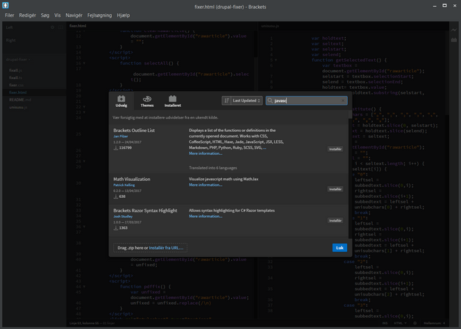Image resolution: width=461 pixels, height=329 pixels.
Task: Clear the search with the x icon
Action: (x=343, y=101)
